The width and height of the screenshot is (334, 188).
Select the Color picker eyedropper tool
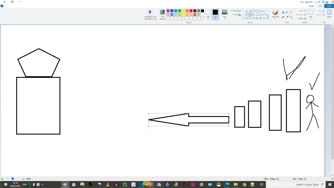point(287,17)
